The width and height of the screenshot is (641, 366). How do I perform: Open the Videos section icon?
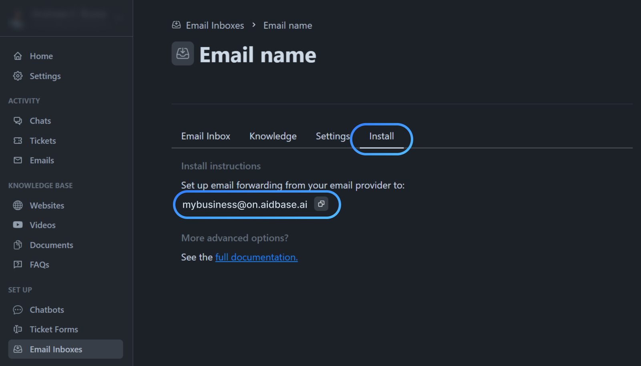(18, 225)
